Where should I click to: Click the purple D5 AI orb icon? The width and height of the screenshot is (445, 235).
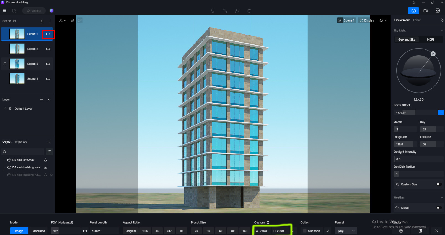click(51, 11)
